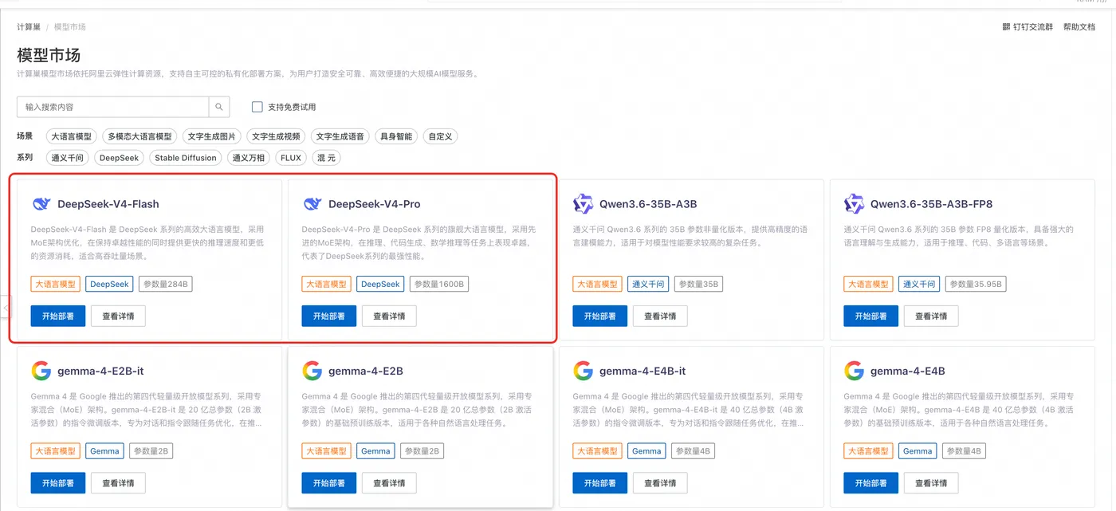View details of DeepSeek-V4-Pro
Image resolution: width=1116 pixels, height=511 pixels.
[389, 316]
